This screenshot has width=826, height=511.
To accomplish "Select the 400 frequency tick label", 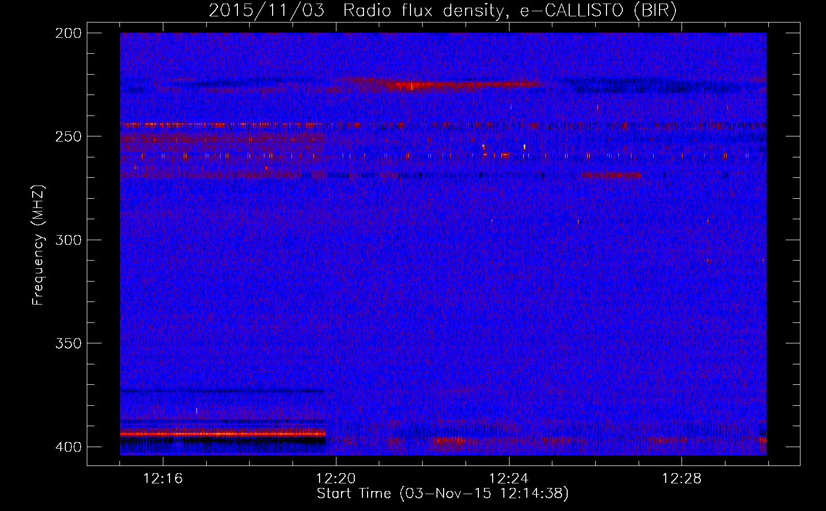I will (x=68, y=447).
